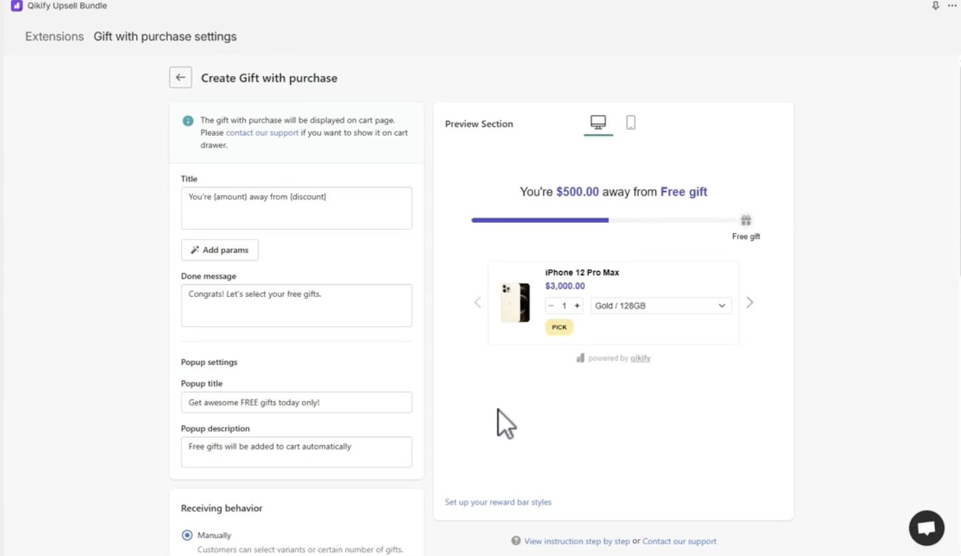Decrease gift quantity with minus button
The height and width of the screenshot is (556, 961).
click(x=551, y=306)
